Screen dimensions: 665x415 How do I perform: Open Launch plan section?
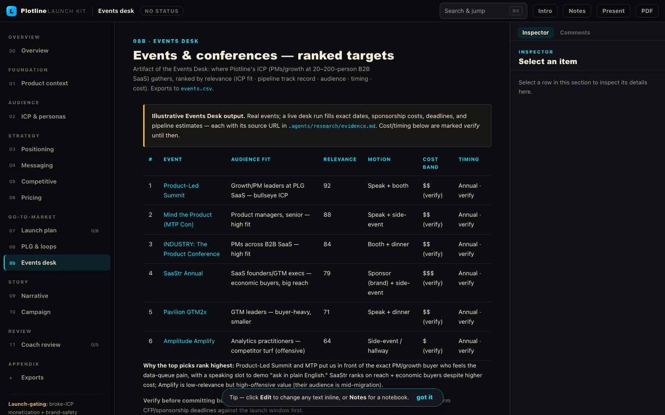pos(57,231)
